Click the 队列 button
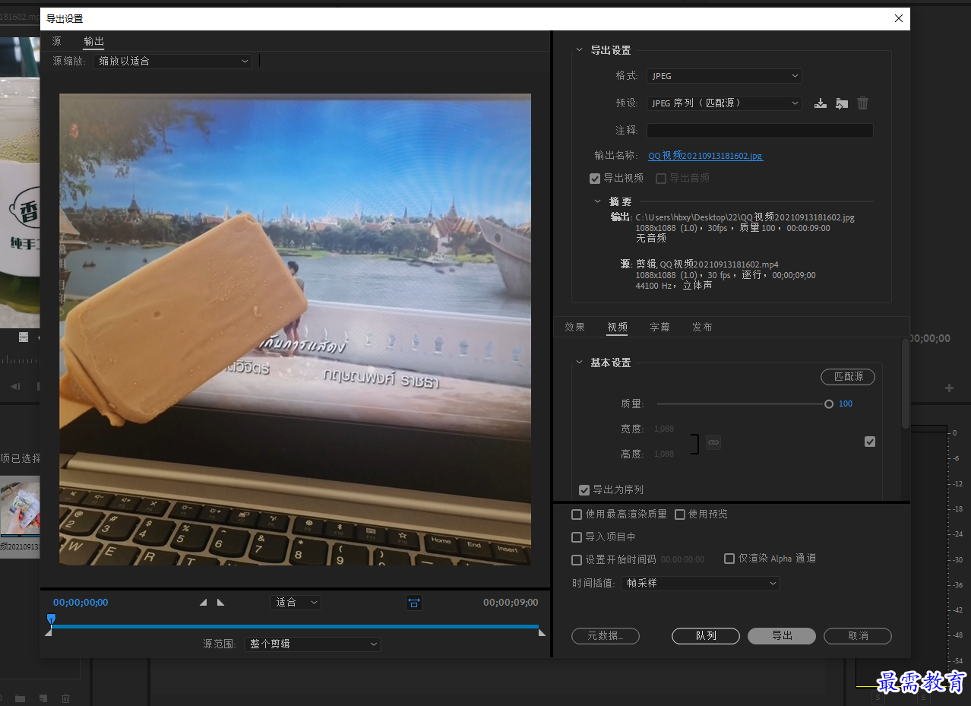Viewport: 971px width, 706px height. point(706,636)
